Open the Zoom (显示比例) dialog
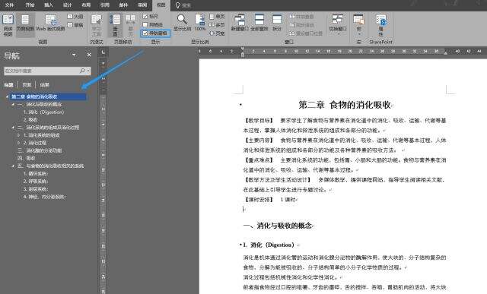This screenshot has height=294, width=487. (x=182, y=23)
